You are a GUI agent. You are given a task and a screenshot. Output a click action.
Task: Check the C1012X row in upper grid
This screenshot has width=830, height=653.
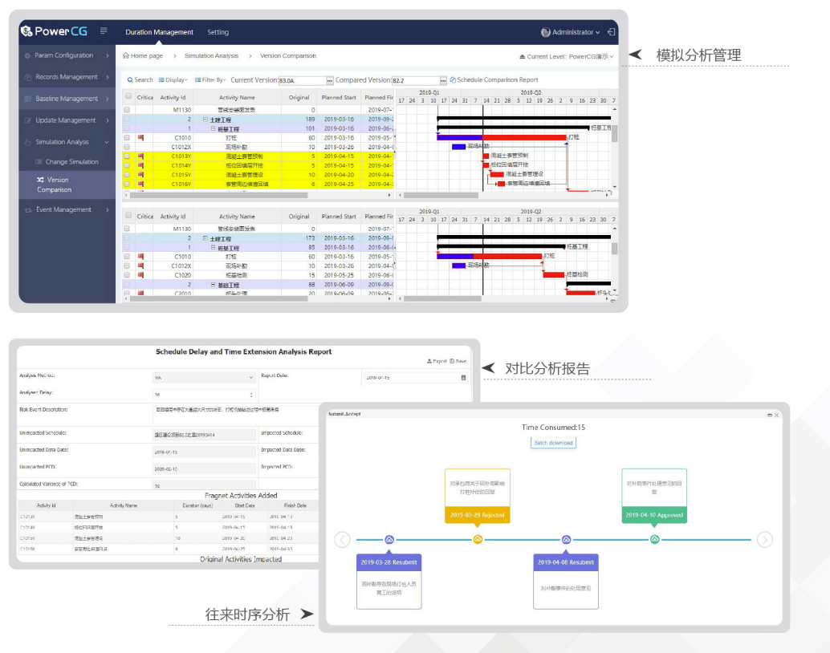tap(127, 147)
